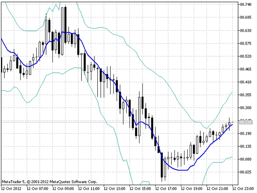Click the 12 Oct 23:00 time label
The image size is (257, 193).
[243, 188]
